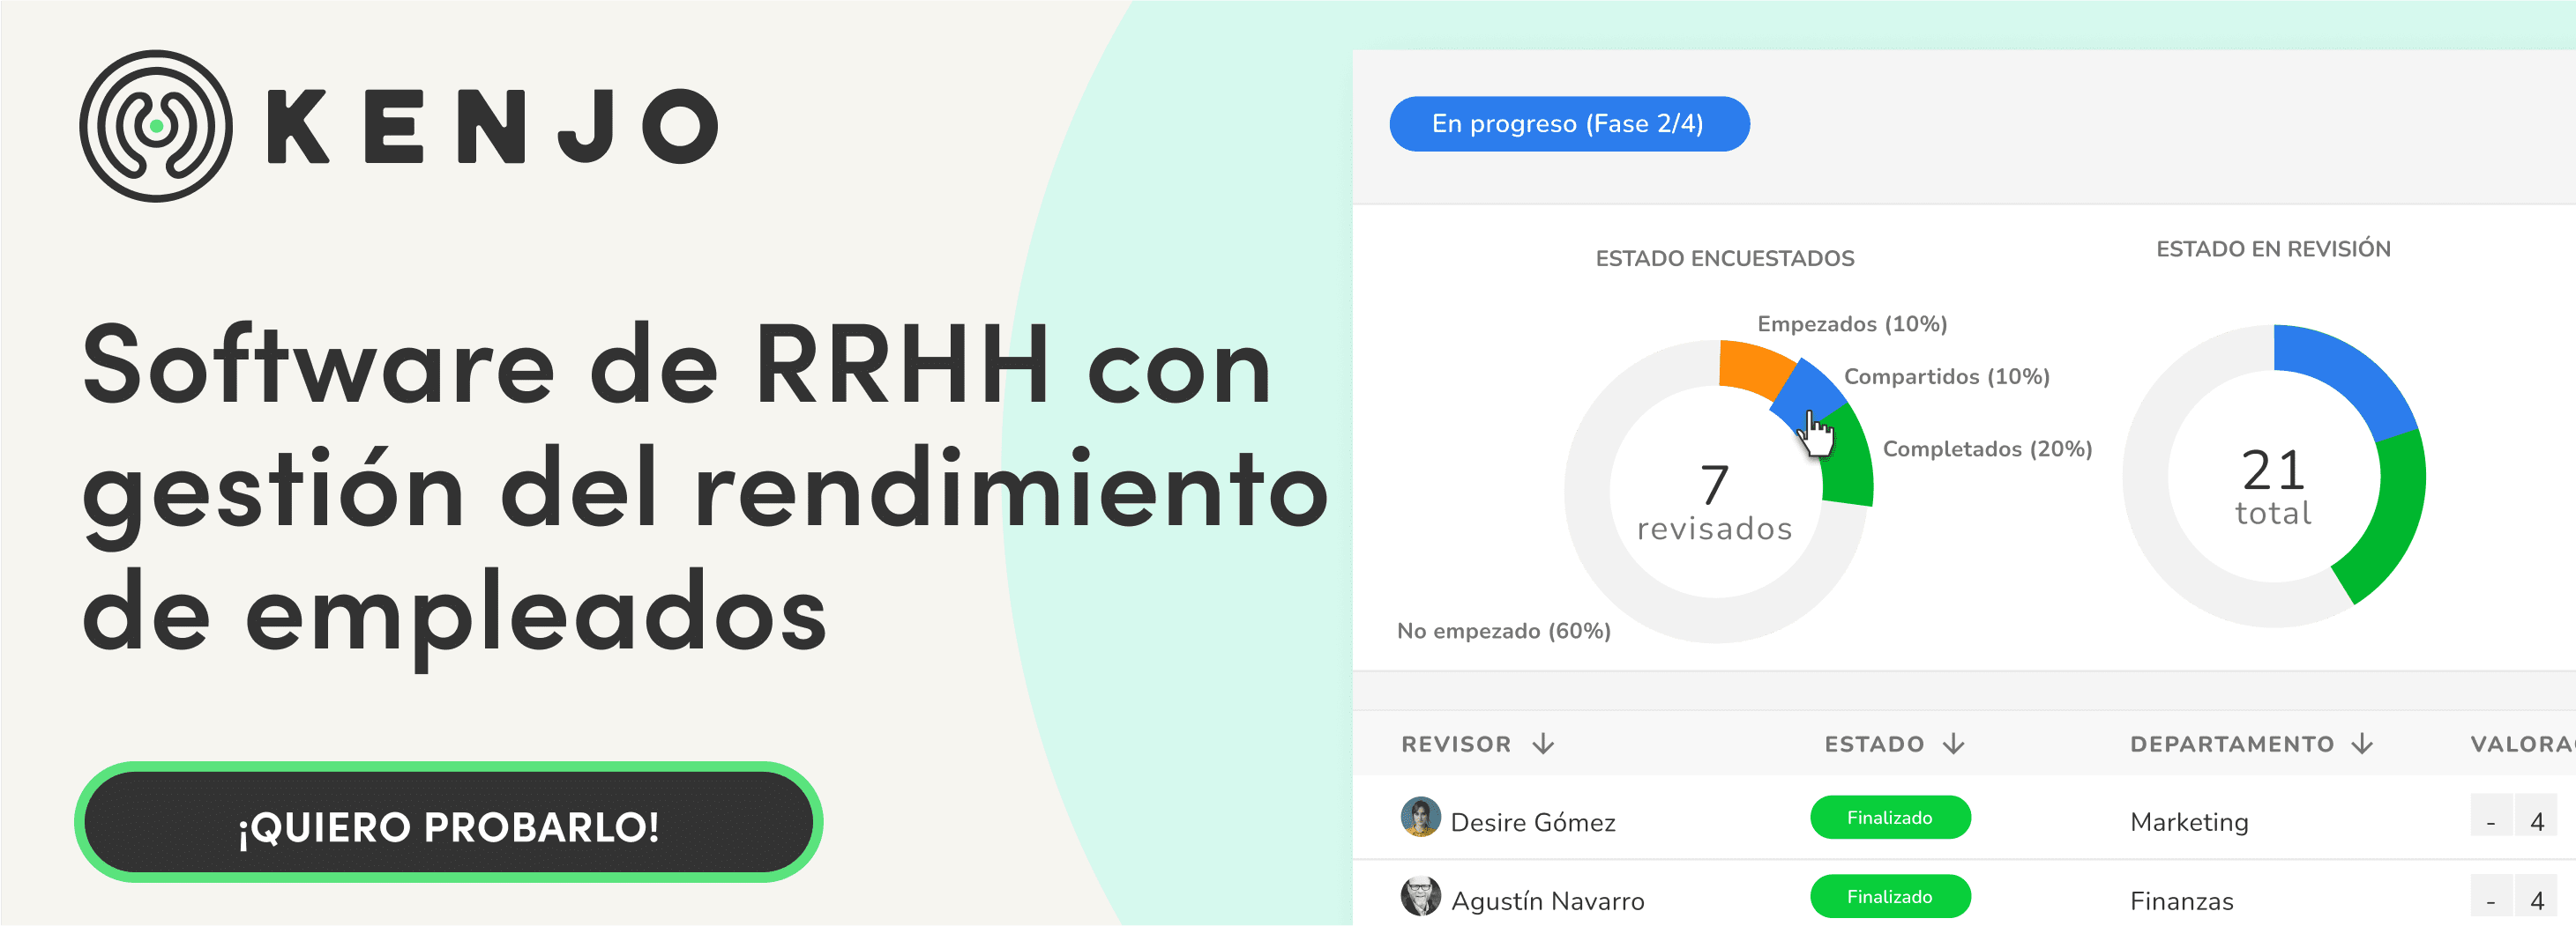Click the REVISOR column header
This screenshot has width=2576, height=926.
(1456, 745)
